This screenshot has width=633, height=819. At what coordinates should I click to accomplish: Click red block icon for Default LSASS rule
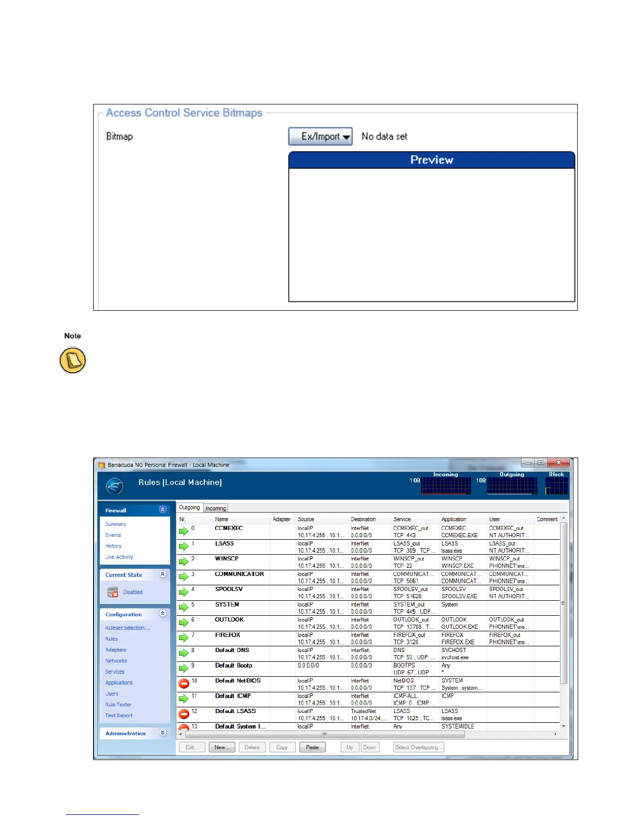click(184, 714)
